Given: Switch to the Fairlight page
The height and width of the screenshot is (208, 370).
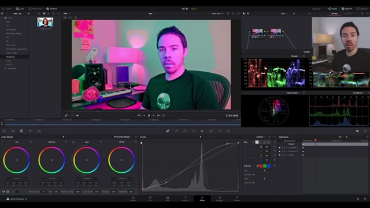Looking at the screenshot, I should [220, 199].
